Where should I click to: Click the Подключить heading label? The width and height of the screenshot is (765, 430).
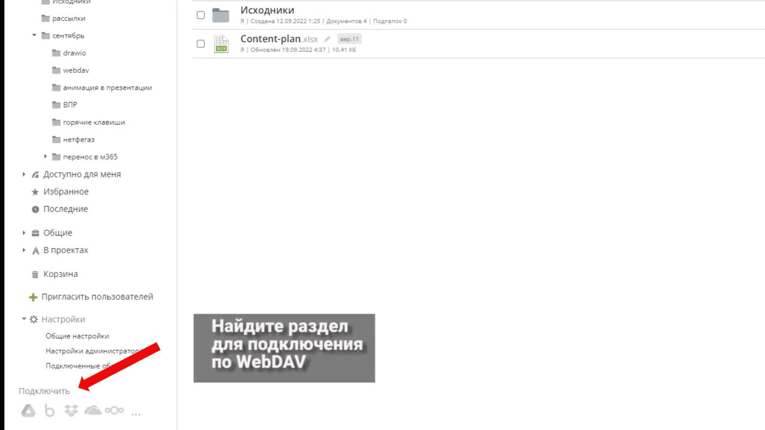pyautogui.click(x=44, y=391)
